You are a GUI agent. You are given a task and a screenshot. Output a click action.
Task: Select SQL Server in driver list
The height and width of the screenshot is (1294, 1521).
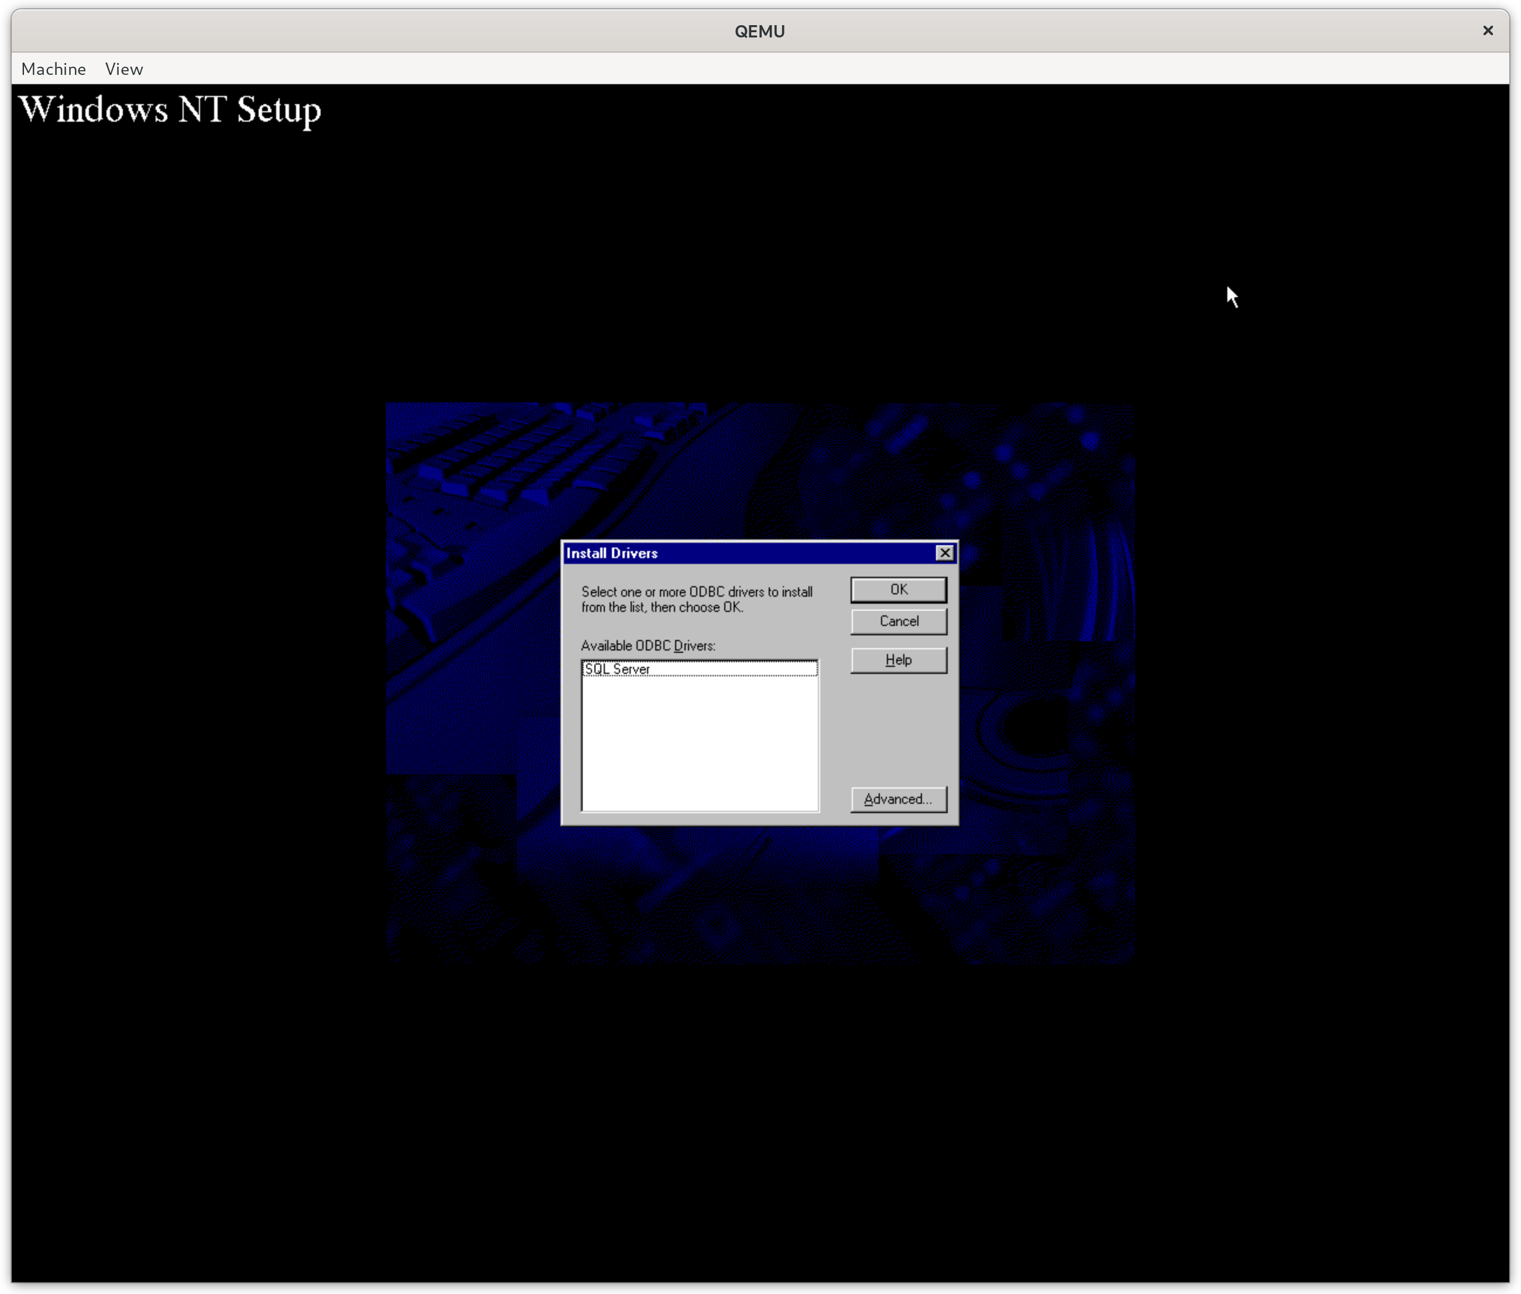(x=618, y=669)
